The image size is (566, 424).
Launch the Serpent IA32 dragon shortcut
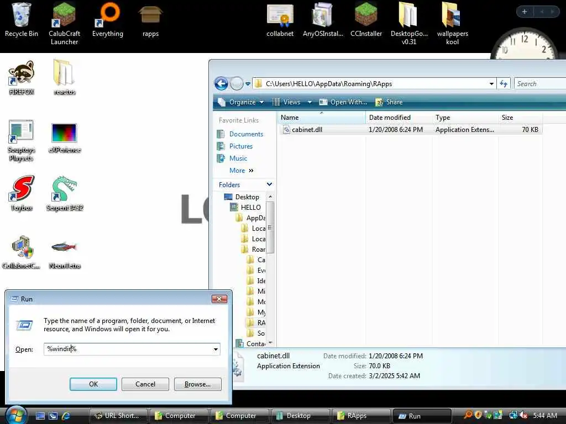[64, 194]
